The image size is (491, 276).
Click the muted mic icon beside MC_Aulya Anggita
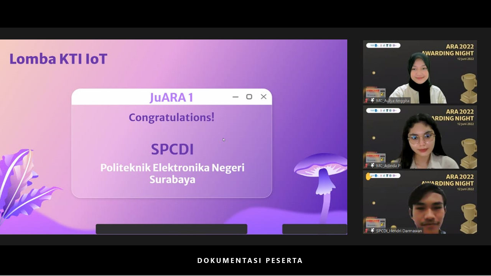367,100
